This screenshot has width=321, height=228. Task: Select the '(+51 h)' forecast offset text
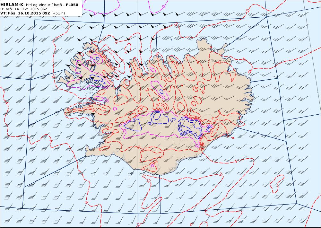(x=58, y=13)
